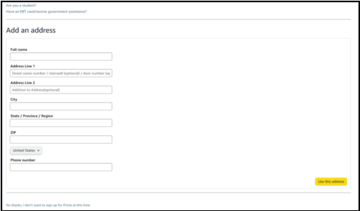Decline Prime via the 'No thanks' link
Screen dimensions: 360x211
tap(48, 205)
